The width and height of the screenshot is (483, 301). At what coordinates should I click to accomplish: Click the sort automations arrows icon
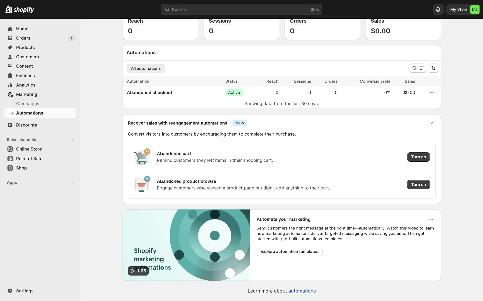click(x=433, y=68)
